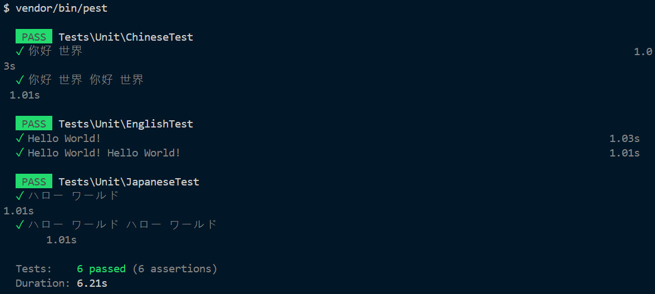The height and width of the screenshot is (294, 655).
Task: Click the green PASS badge for EnglishTest
Action: tap(34, 124)
